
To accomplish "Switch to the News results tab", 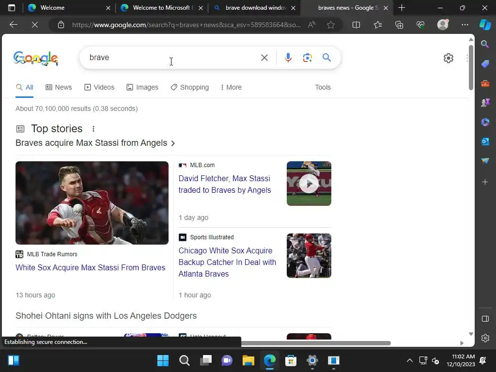I will (59, 87).
